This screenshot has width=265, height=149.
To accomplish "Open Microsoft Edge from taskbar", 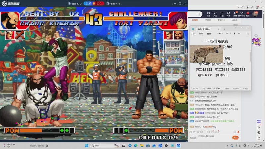I will tap(136, 146).
